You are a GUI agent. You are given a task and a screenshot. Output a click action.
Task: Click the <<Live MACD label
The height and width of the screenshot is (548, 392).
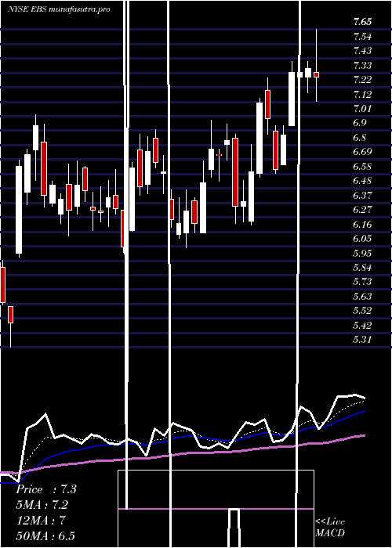point(330,527)
